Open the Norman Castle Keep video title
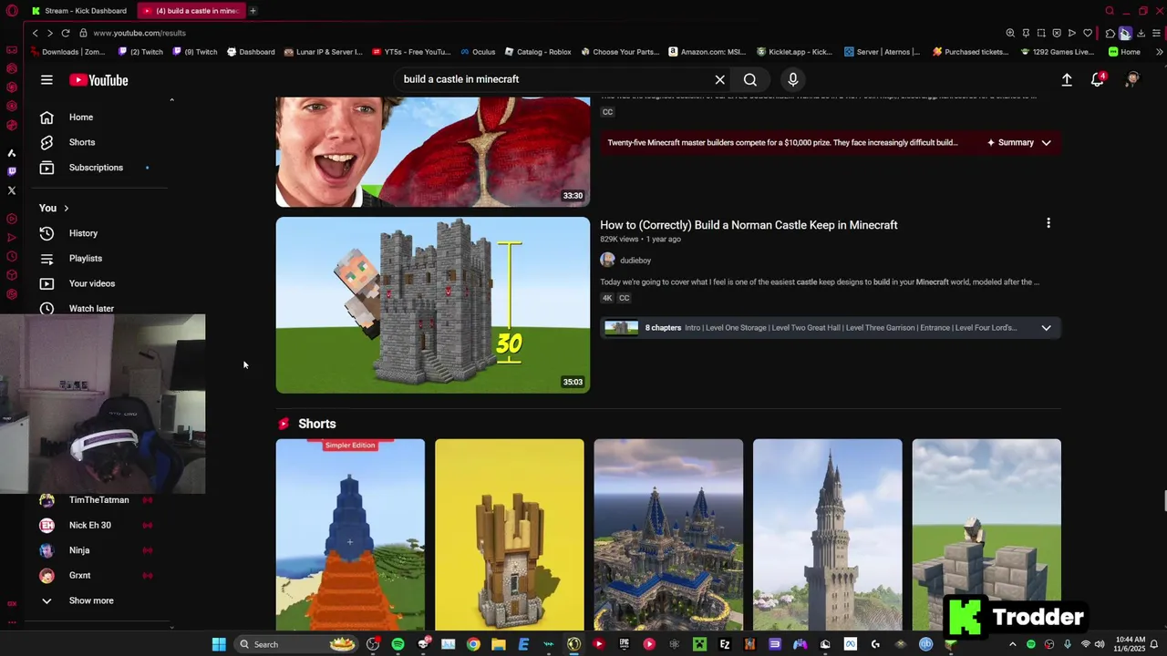 749,225
